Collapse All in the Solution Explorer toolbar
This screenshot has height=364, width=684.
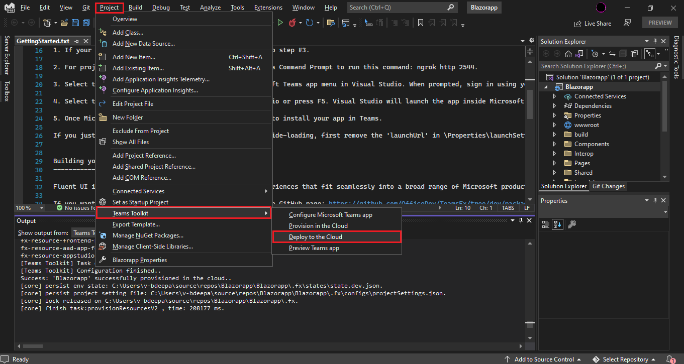click(x=623, y=54)
